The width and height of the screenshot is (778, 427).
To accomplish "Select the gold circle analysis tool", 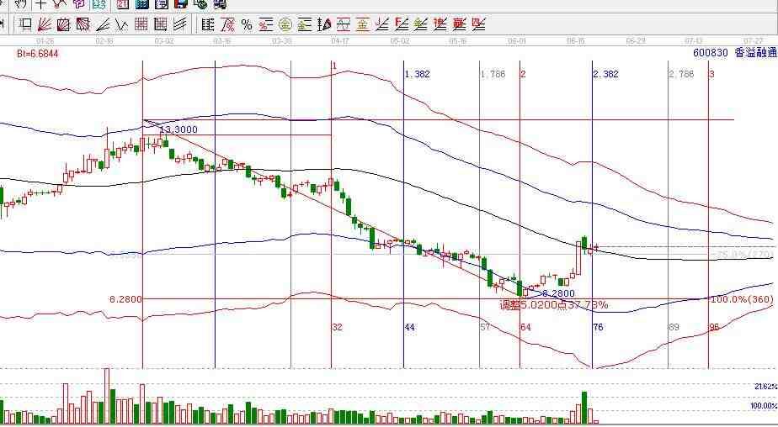I will 285,24.
